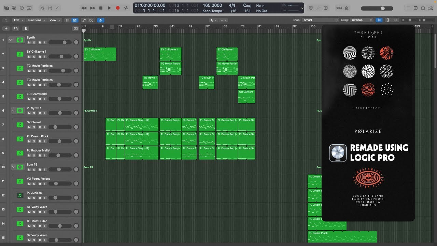Open LCD display mode chevron
The height and width of the screenshot is (246, 437).
tap(302, 8)
